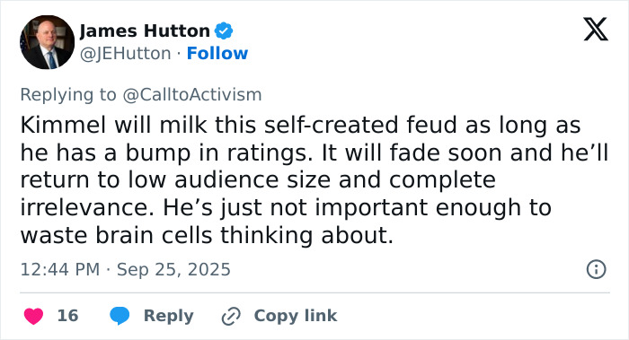Follow the @JEHutton account
629x340 pixels.
click(217, 53)
